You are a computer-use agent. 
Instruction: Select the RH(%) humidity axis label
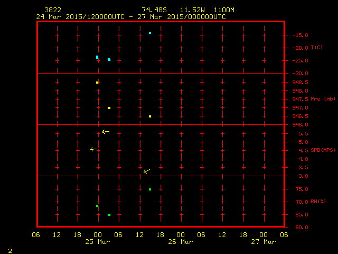coord(318,202)
